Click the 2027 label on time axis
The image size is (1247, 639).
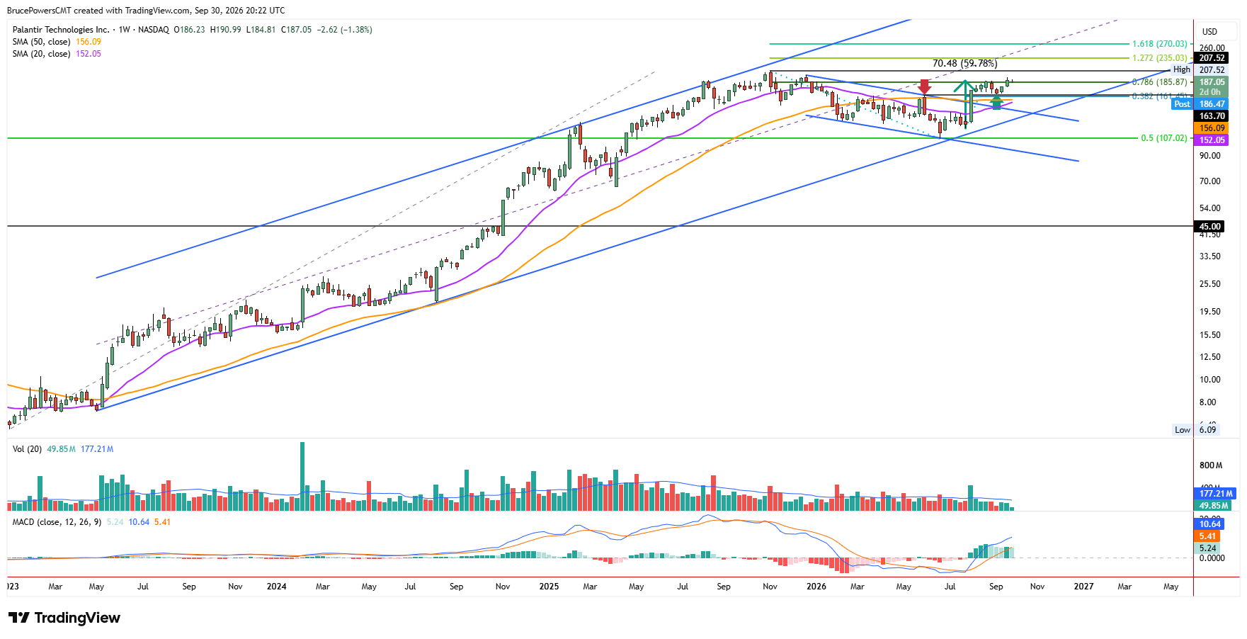1083,587
